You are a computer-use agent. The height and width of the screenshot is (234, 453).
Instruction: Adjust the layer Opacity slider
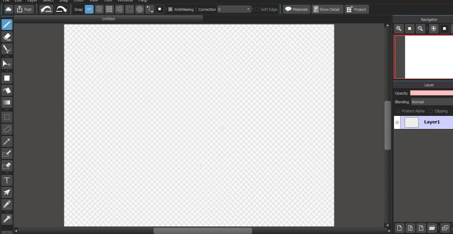coord(432,93)
